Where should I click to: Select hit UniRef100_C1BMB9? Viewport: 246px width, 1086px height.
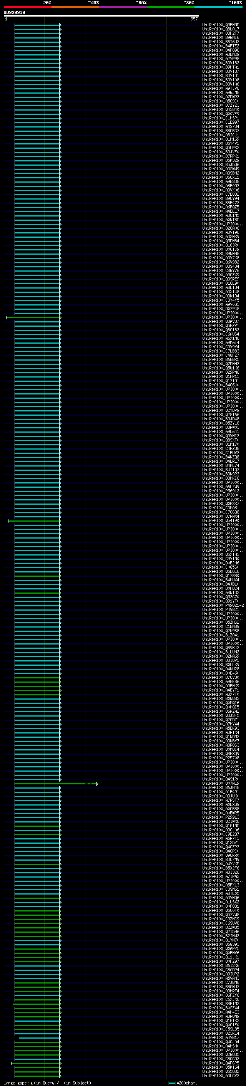(221, 626)
